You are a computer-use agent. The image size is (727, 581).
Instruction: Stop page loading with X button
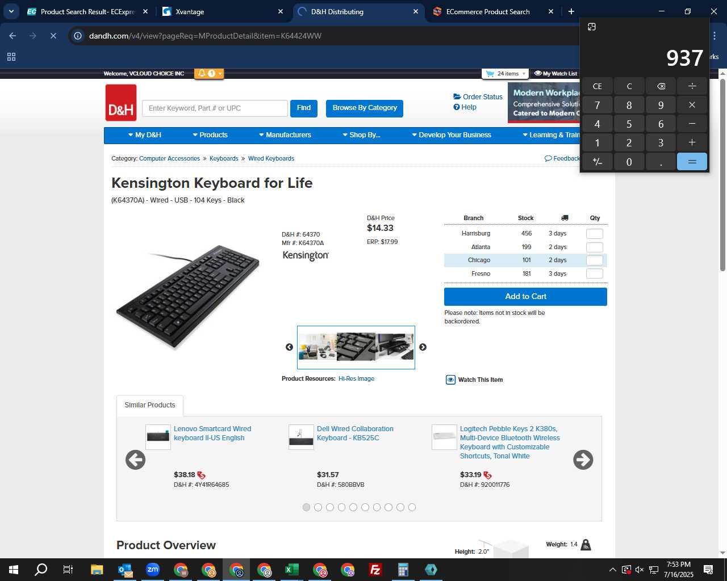pos(53,36)
